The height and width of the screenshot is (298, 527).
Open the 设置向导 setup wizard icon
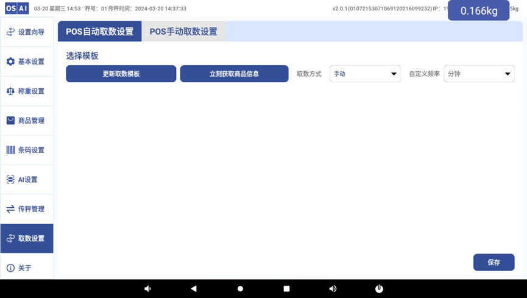tap(10, 32)
